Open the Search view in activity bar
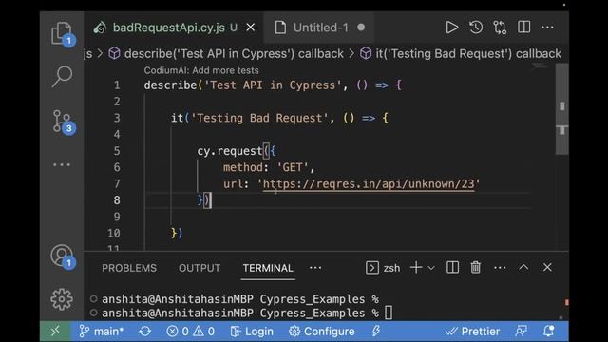This screenshot has width=608, height=342. click(62, 76)
